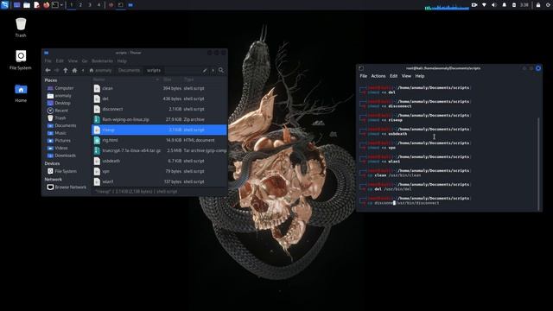This screenshot has width=553, height=311.
Task: Open the Trash desktop icon
Action: [x=21, y=28]
